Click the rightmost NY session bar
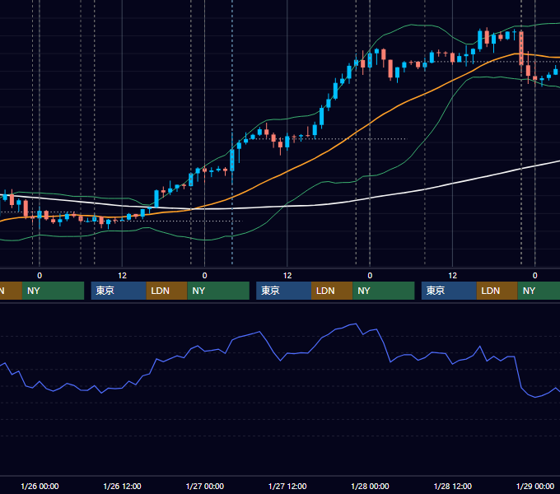The height and width of the screenshot is (494, 560). (x=539, y=291)
